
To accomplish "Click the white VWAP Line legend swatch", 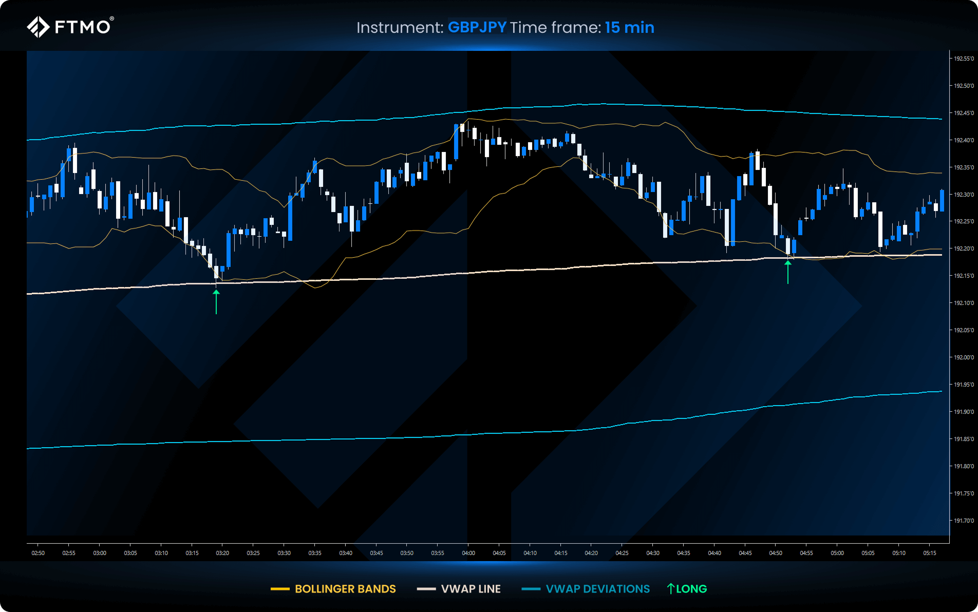I will [426, 589].
